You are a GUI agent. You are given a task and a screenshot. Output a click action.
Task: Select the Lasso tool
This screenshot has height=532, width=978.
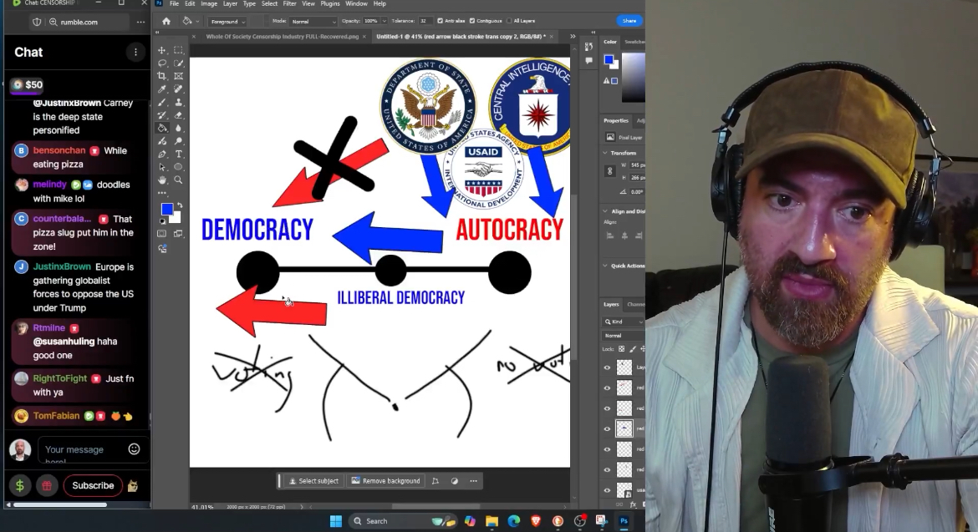click(x=162, y=63)
